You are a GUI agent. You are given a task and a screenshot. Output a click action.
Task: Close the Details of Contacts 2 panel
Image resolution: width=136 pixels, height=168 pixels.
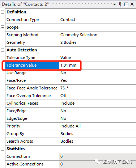tap(132, 4)
